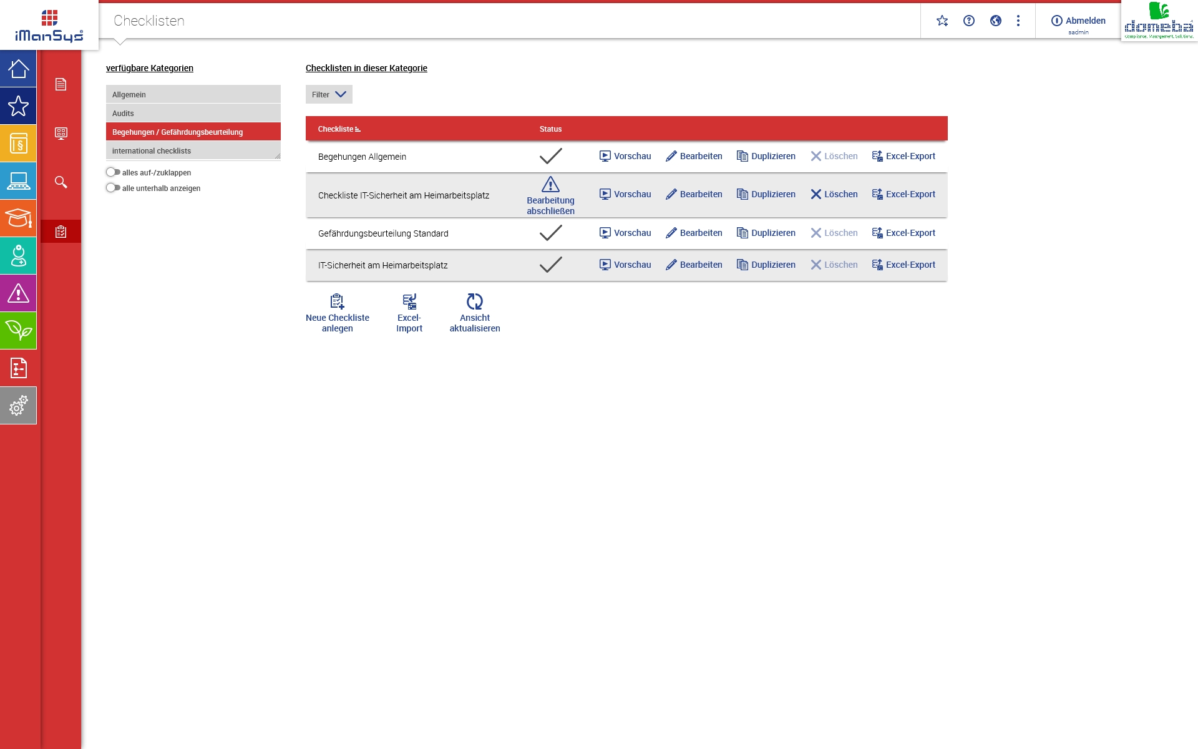
Task: Open the legal paragraph module icon
Action: pyautogui.click(x=18, y=144)
